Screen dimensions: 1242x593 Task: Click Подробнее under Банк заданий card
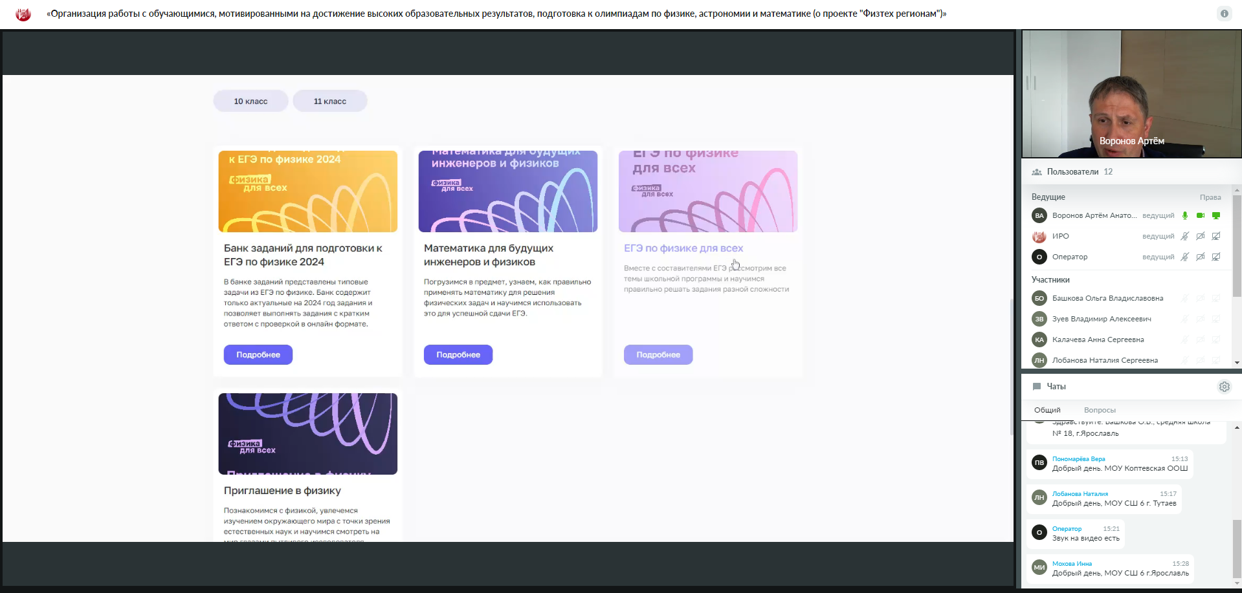[x=258, y=354]
